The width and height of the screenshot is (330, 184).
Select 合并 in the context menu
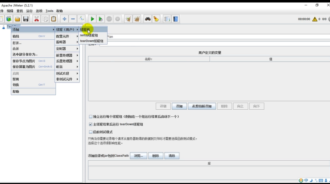point(33,48)
